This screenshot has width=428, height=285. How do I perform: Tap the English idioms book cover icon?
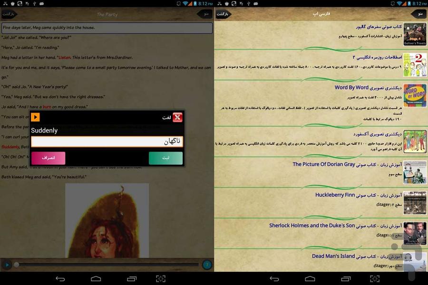(x=415, y=64)
